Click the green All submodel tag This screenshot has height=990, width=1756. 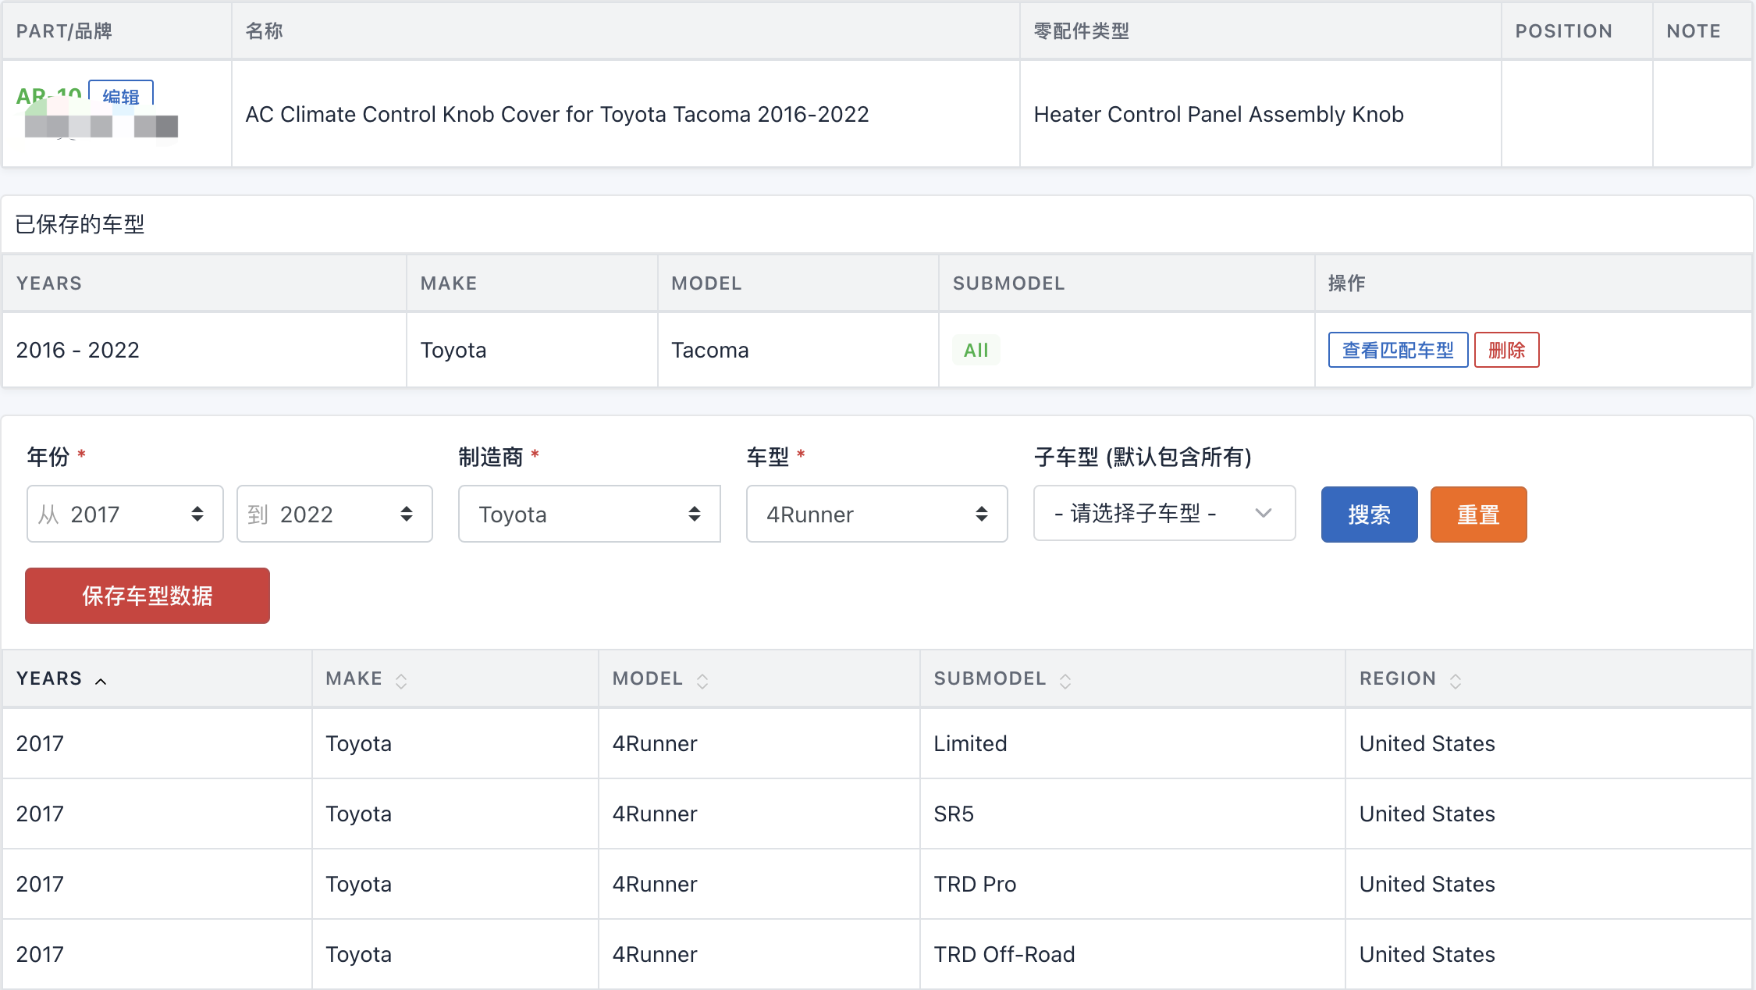[976, 350]
